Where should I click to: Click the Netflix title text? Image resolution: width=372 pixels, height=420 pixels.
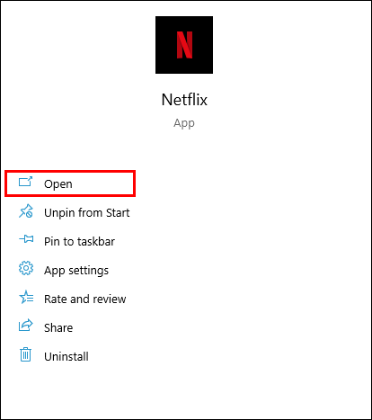pos(184,100)
